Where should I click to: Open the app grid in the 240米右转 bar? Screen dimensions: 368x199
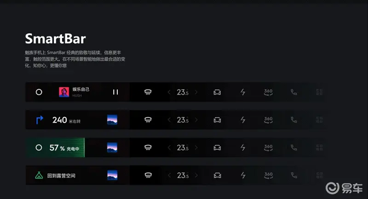(320, 120)
